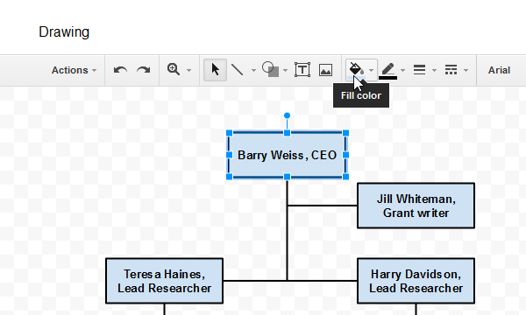Select the Teresa Haines, Lead Researcher box

[165, 281]
